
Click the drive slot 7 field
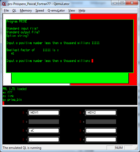pyautogui.click(x=44, y=139)
